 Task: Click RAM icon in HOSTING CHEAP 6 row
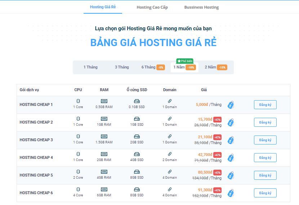click(104, 190)
